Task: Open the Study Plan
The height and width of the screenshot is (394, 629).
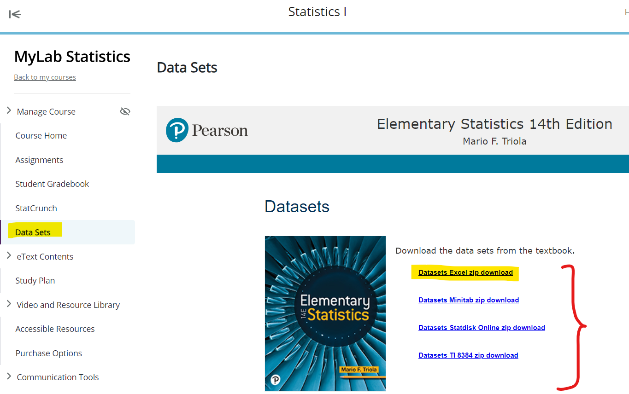Action: 35,280
